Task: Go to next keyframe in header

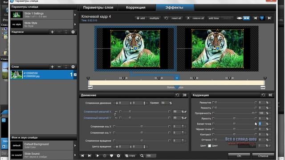Action: point(269,18)
